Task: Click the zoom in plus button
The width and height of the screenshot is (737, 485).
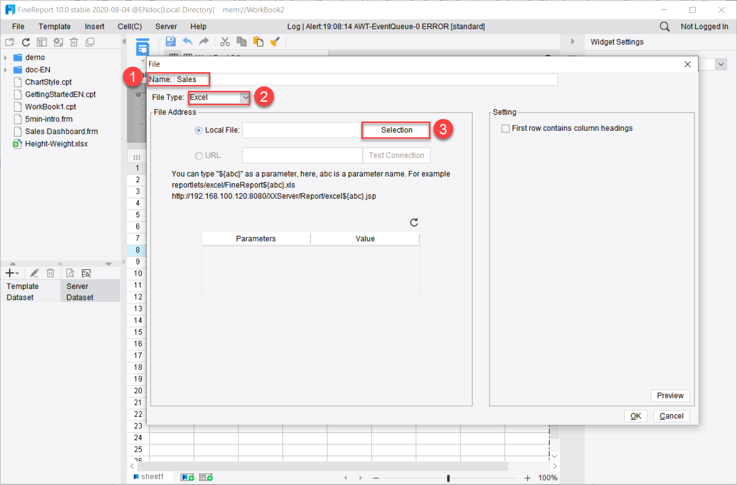Action: (528, 478)
